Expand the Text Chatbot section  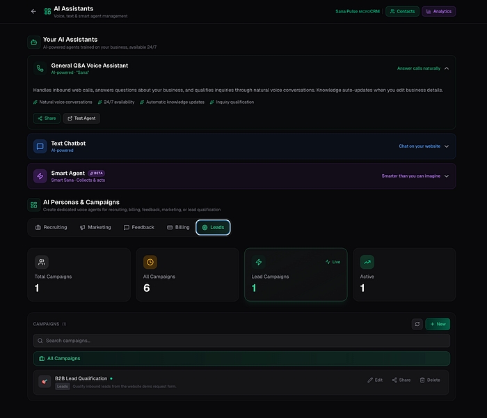pos(447,146)
